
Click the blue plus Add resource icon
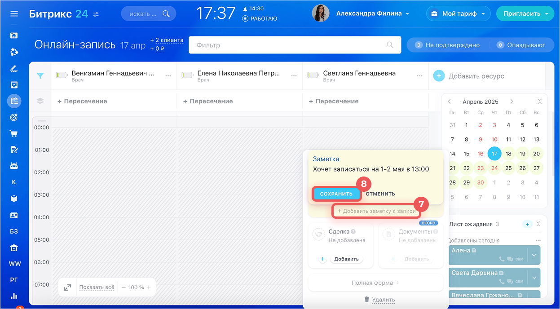point(439,76)
